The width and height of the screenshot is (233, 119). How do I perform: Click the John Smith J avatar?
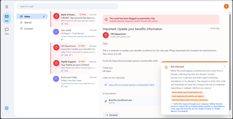point(56,32)
